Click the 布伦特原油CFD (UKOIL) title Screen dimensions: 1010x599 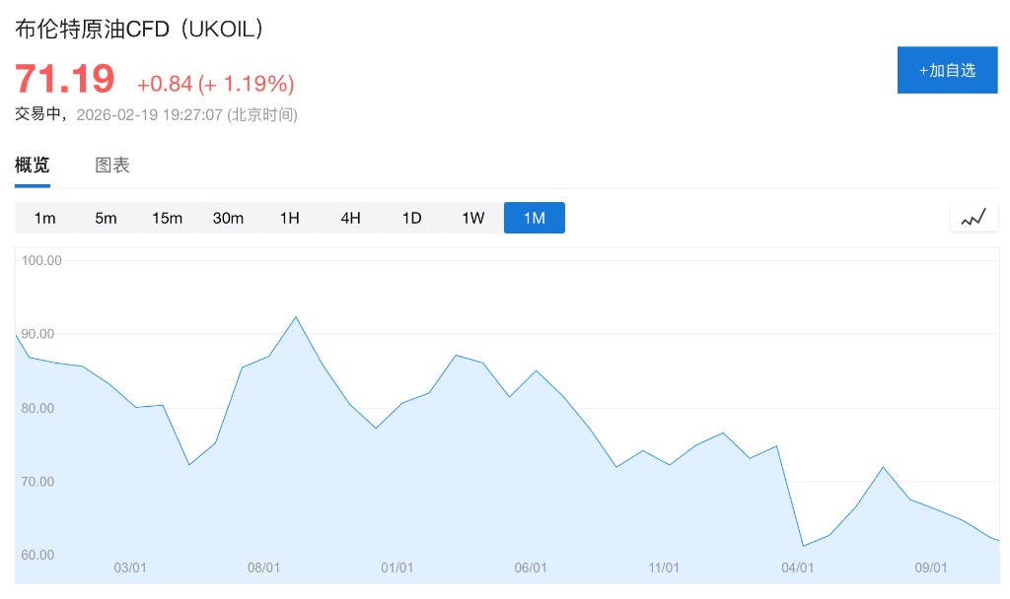141,29
